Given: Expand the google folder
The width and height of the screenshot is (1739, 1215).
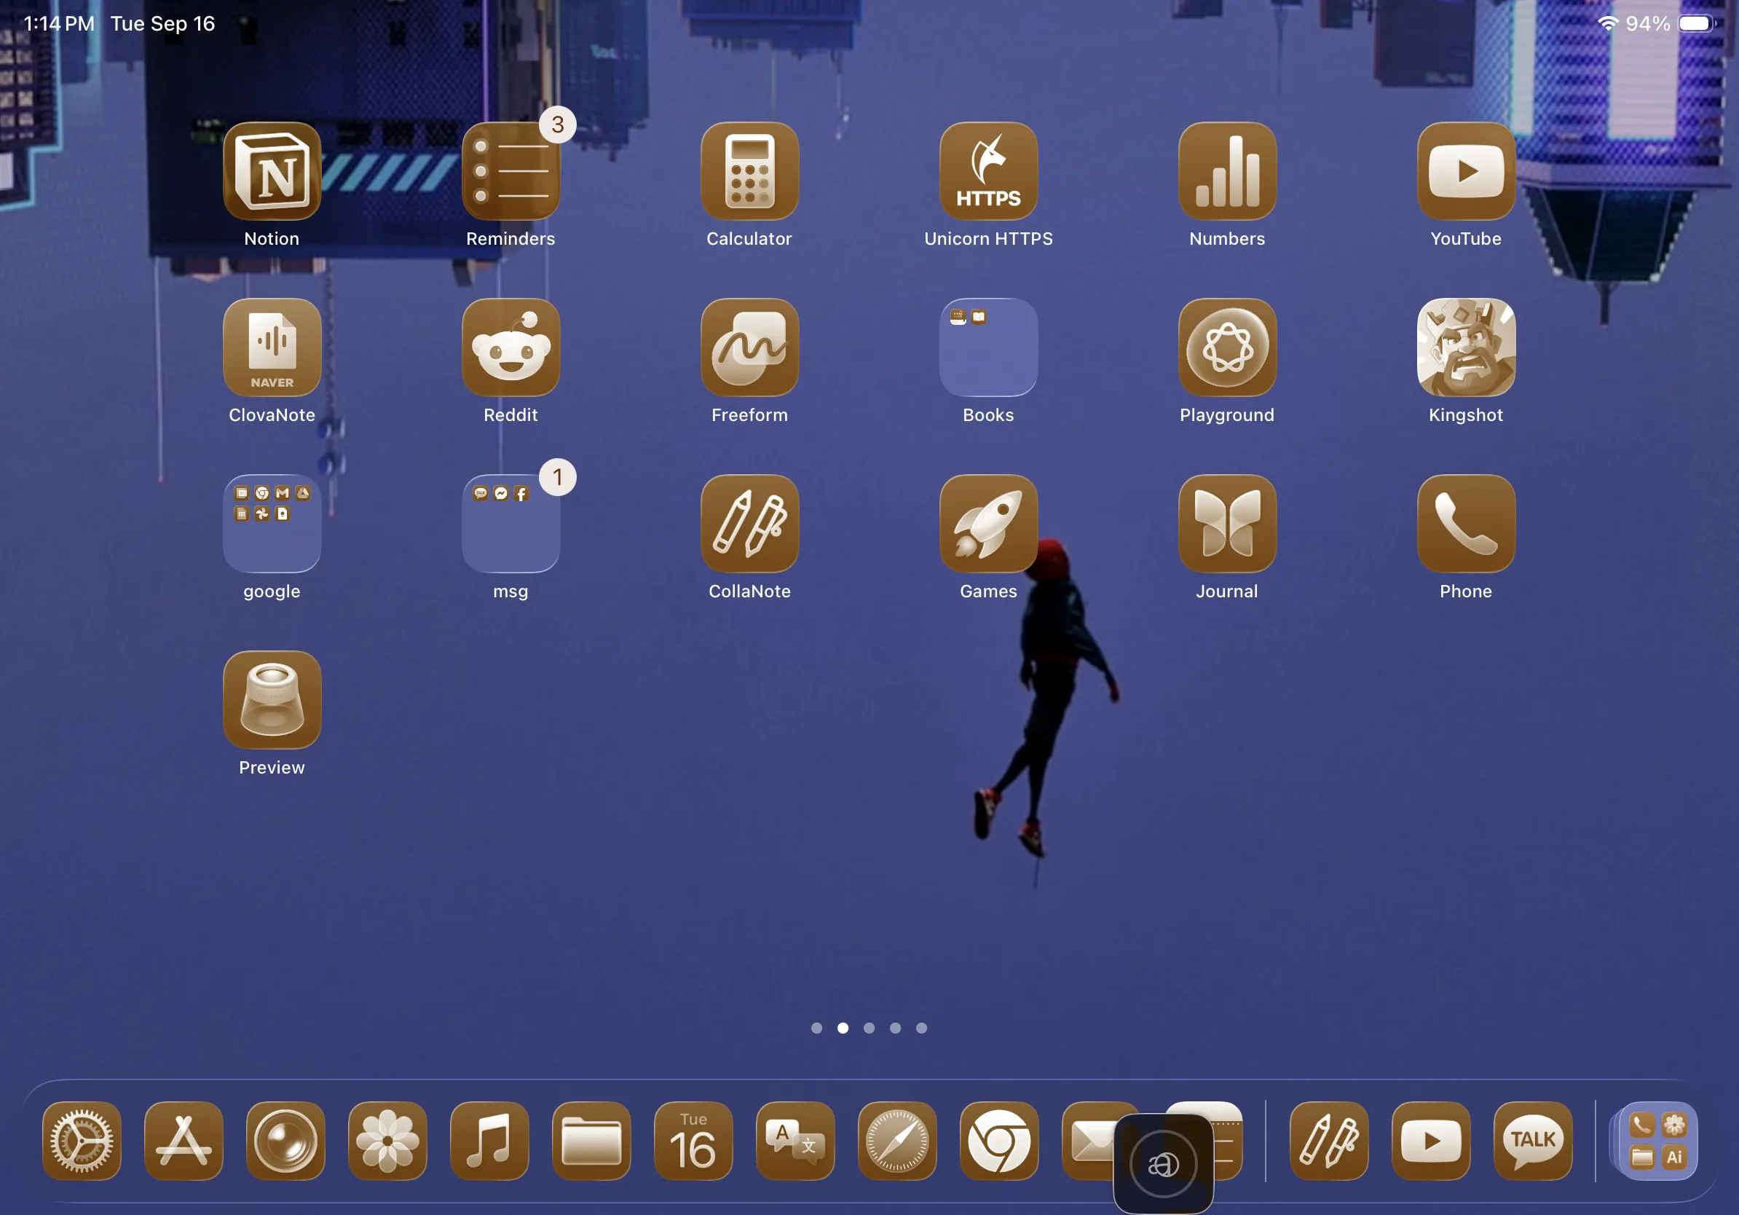Looking at the screenshot, I should coord(272,524).
